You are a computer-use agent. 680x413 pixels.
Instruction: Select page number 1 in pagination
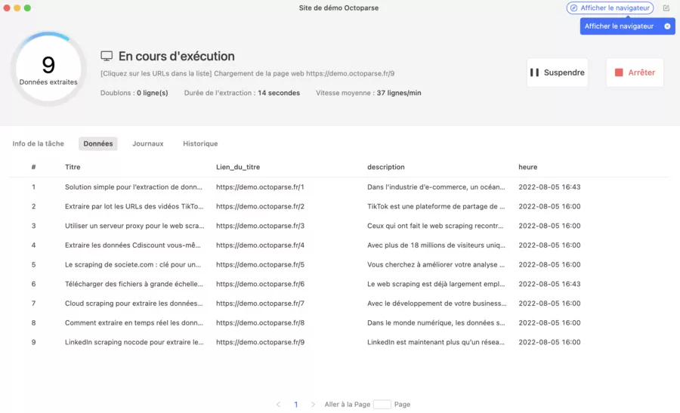(295, 405)
